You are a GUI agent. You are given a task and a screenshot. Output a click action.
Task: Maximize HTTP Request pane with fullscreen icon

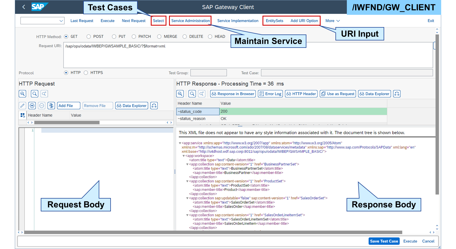coord(154,106)
